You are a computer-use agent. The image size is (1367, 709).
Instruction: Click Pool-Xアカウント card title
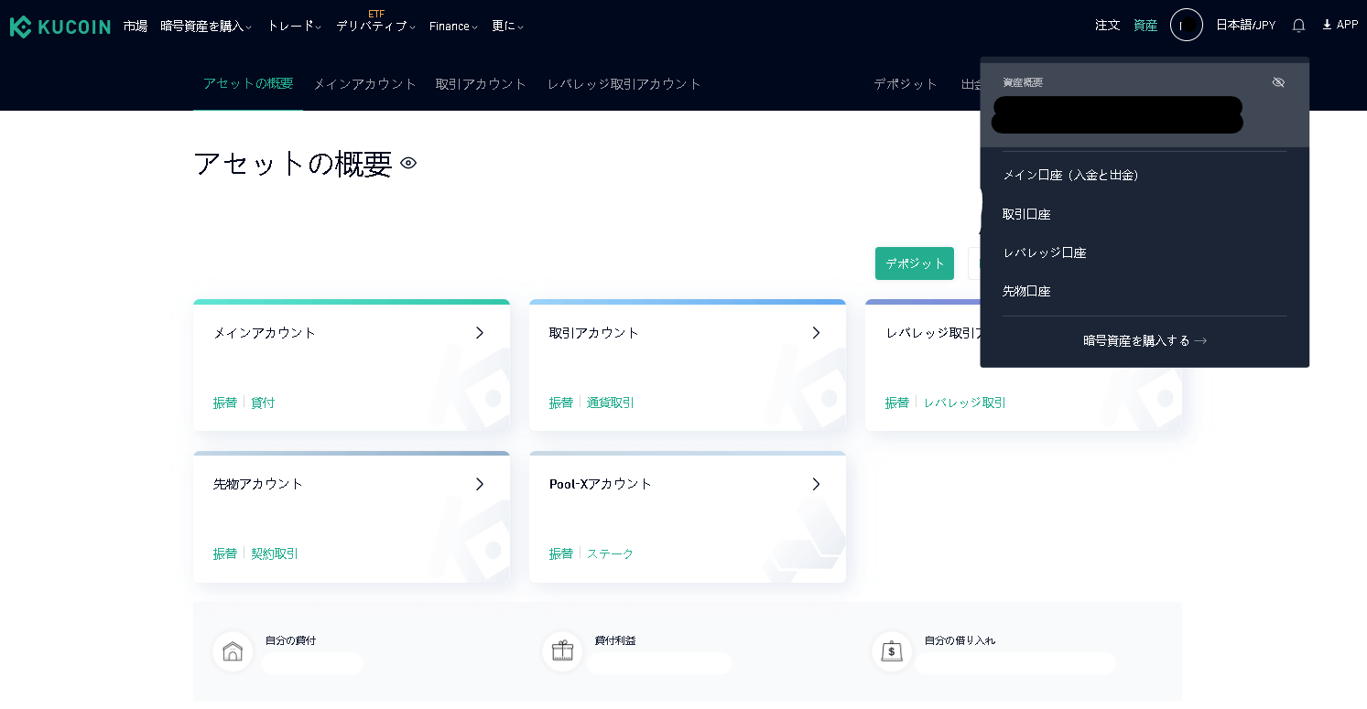pyautogui.click(x=601, y=484)
